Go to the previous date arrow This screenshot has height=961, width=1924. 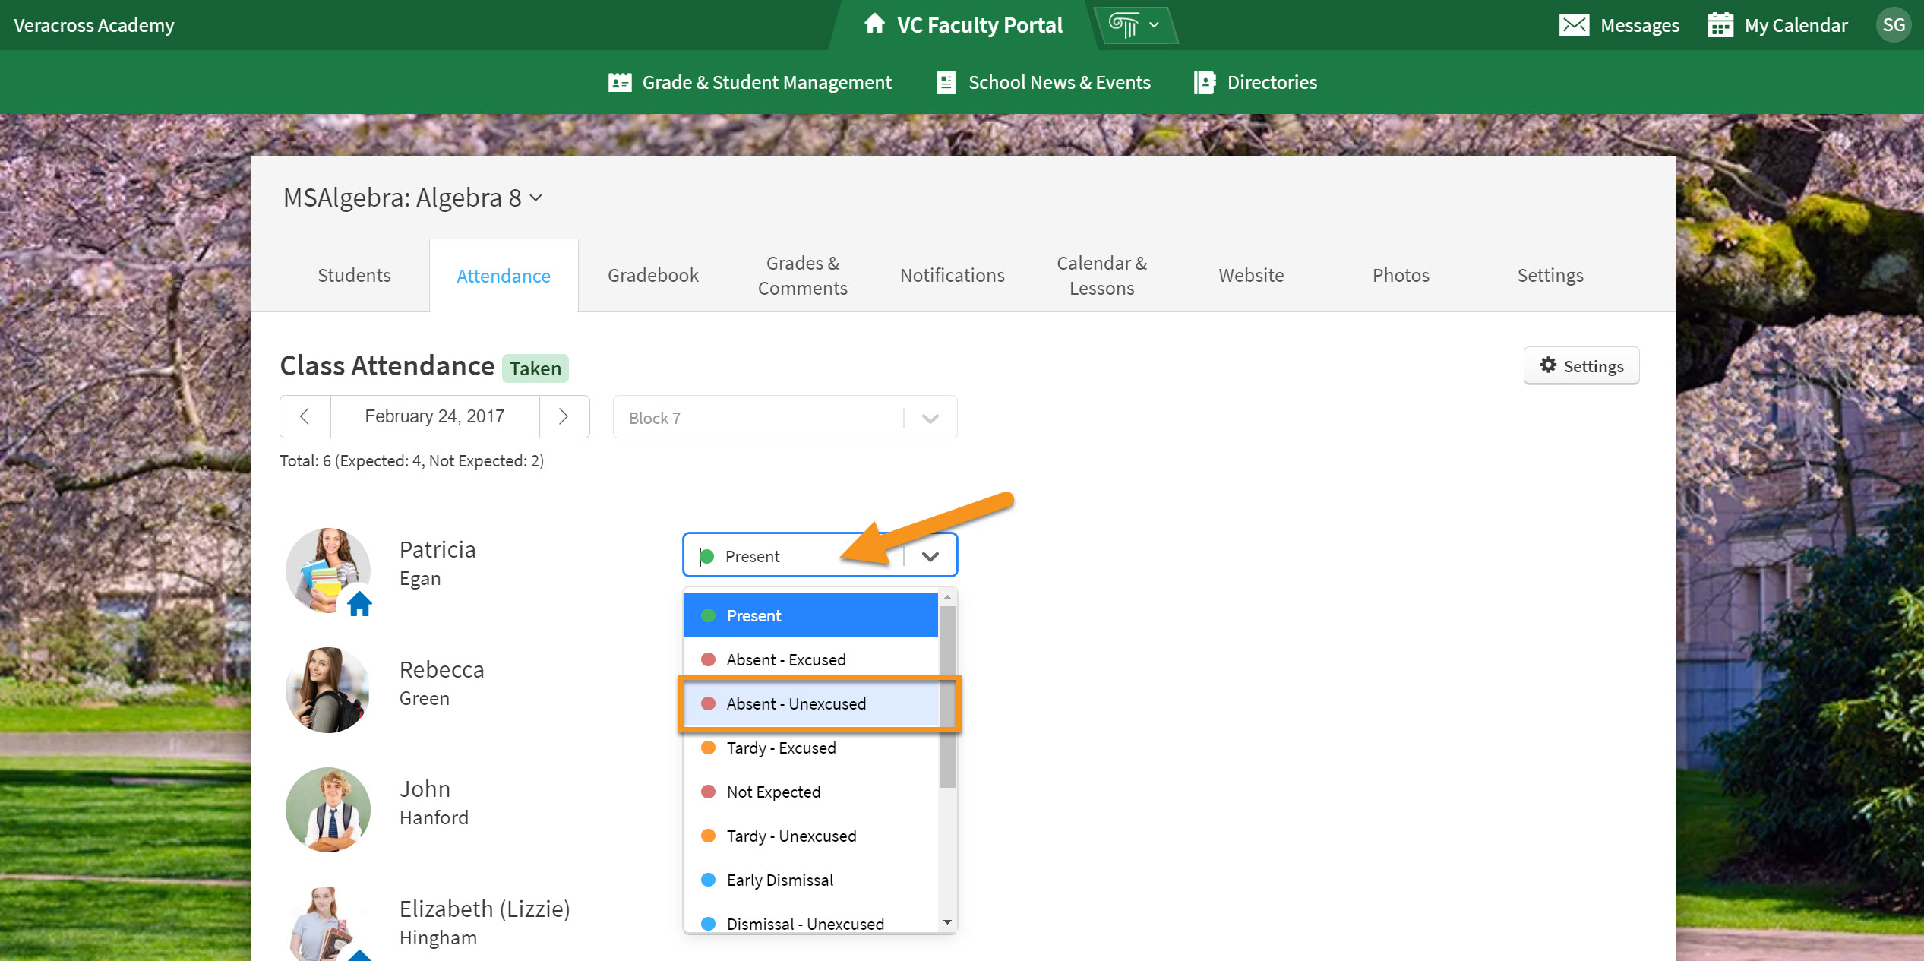coord(305,416)
